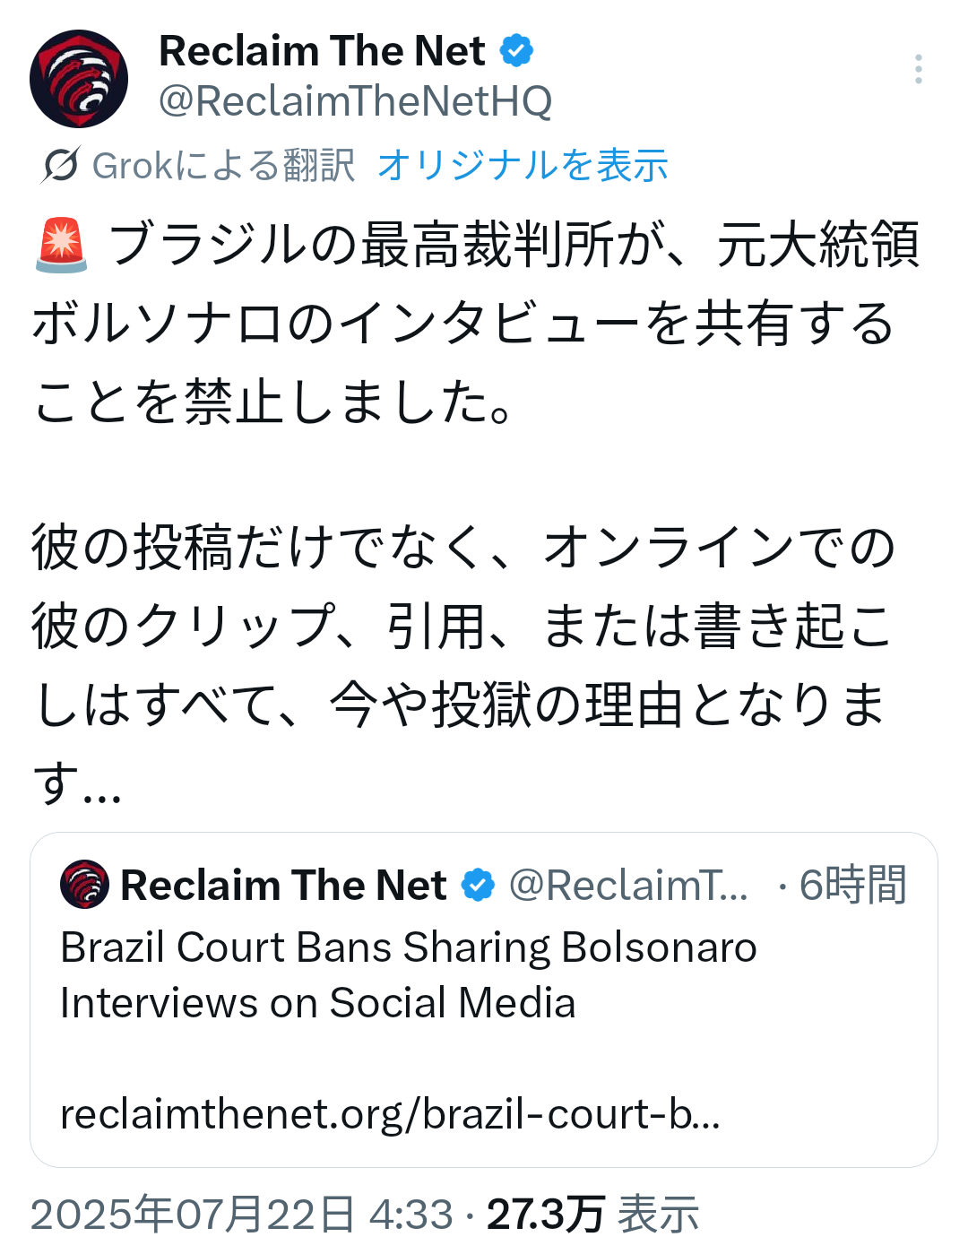Click the 2025年07月22日 4:33 timestamp
Viewport: 968px width, 1254px height.
pos(242,1215)
